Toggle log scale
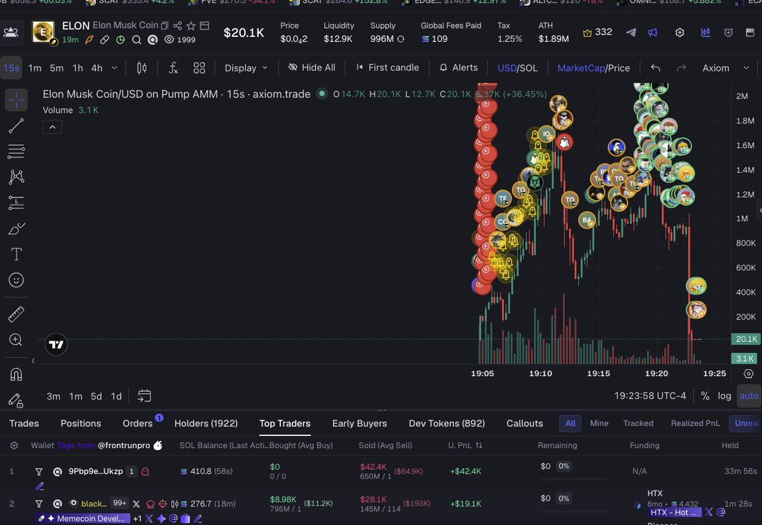 (724, 396)
